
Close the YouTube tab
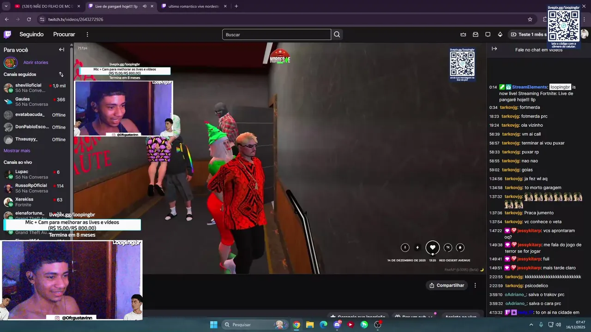click(78, 6)
